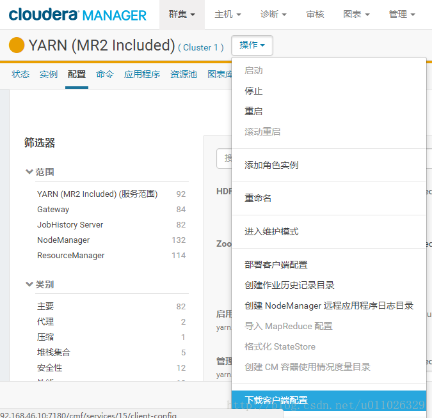Switch to the 状态 tab

pos(20,74)
